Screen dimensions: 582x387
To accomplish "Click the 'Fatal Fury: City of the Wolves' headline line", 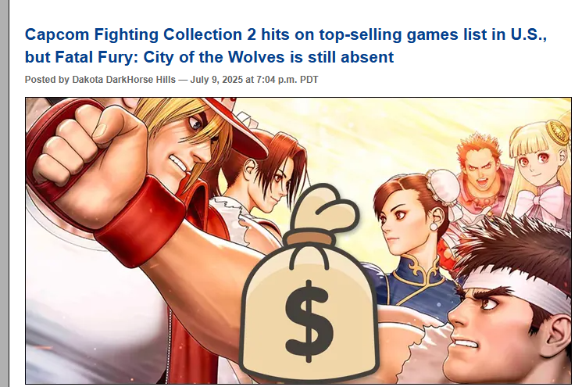I will [x=209, y=57].
